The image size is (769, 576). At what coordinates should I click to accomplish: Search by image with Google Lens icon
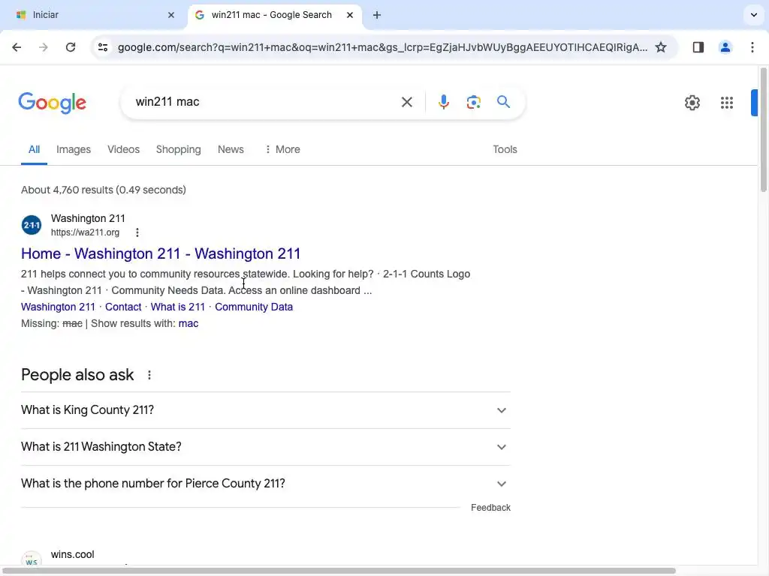[x=473, y=102]
